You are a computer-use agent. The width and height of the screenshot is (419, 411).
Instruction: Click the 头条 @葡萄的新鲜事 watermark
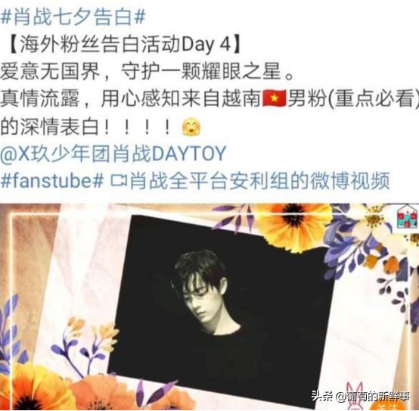(x=361, y=397)
